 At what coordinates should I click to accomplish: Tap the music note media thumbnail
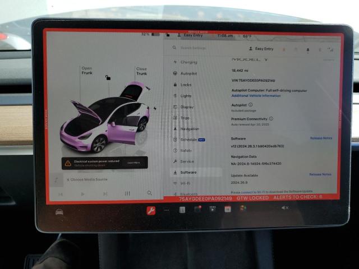pos(56,180)
